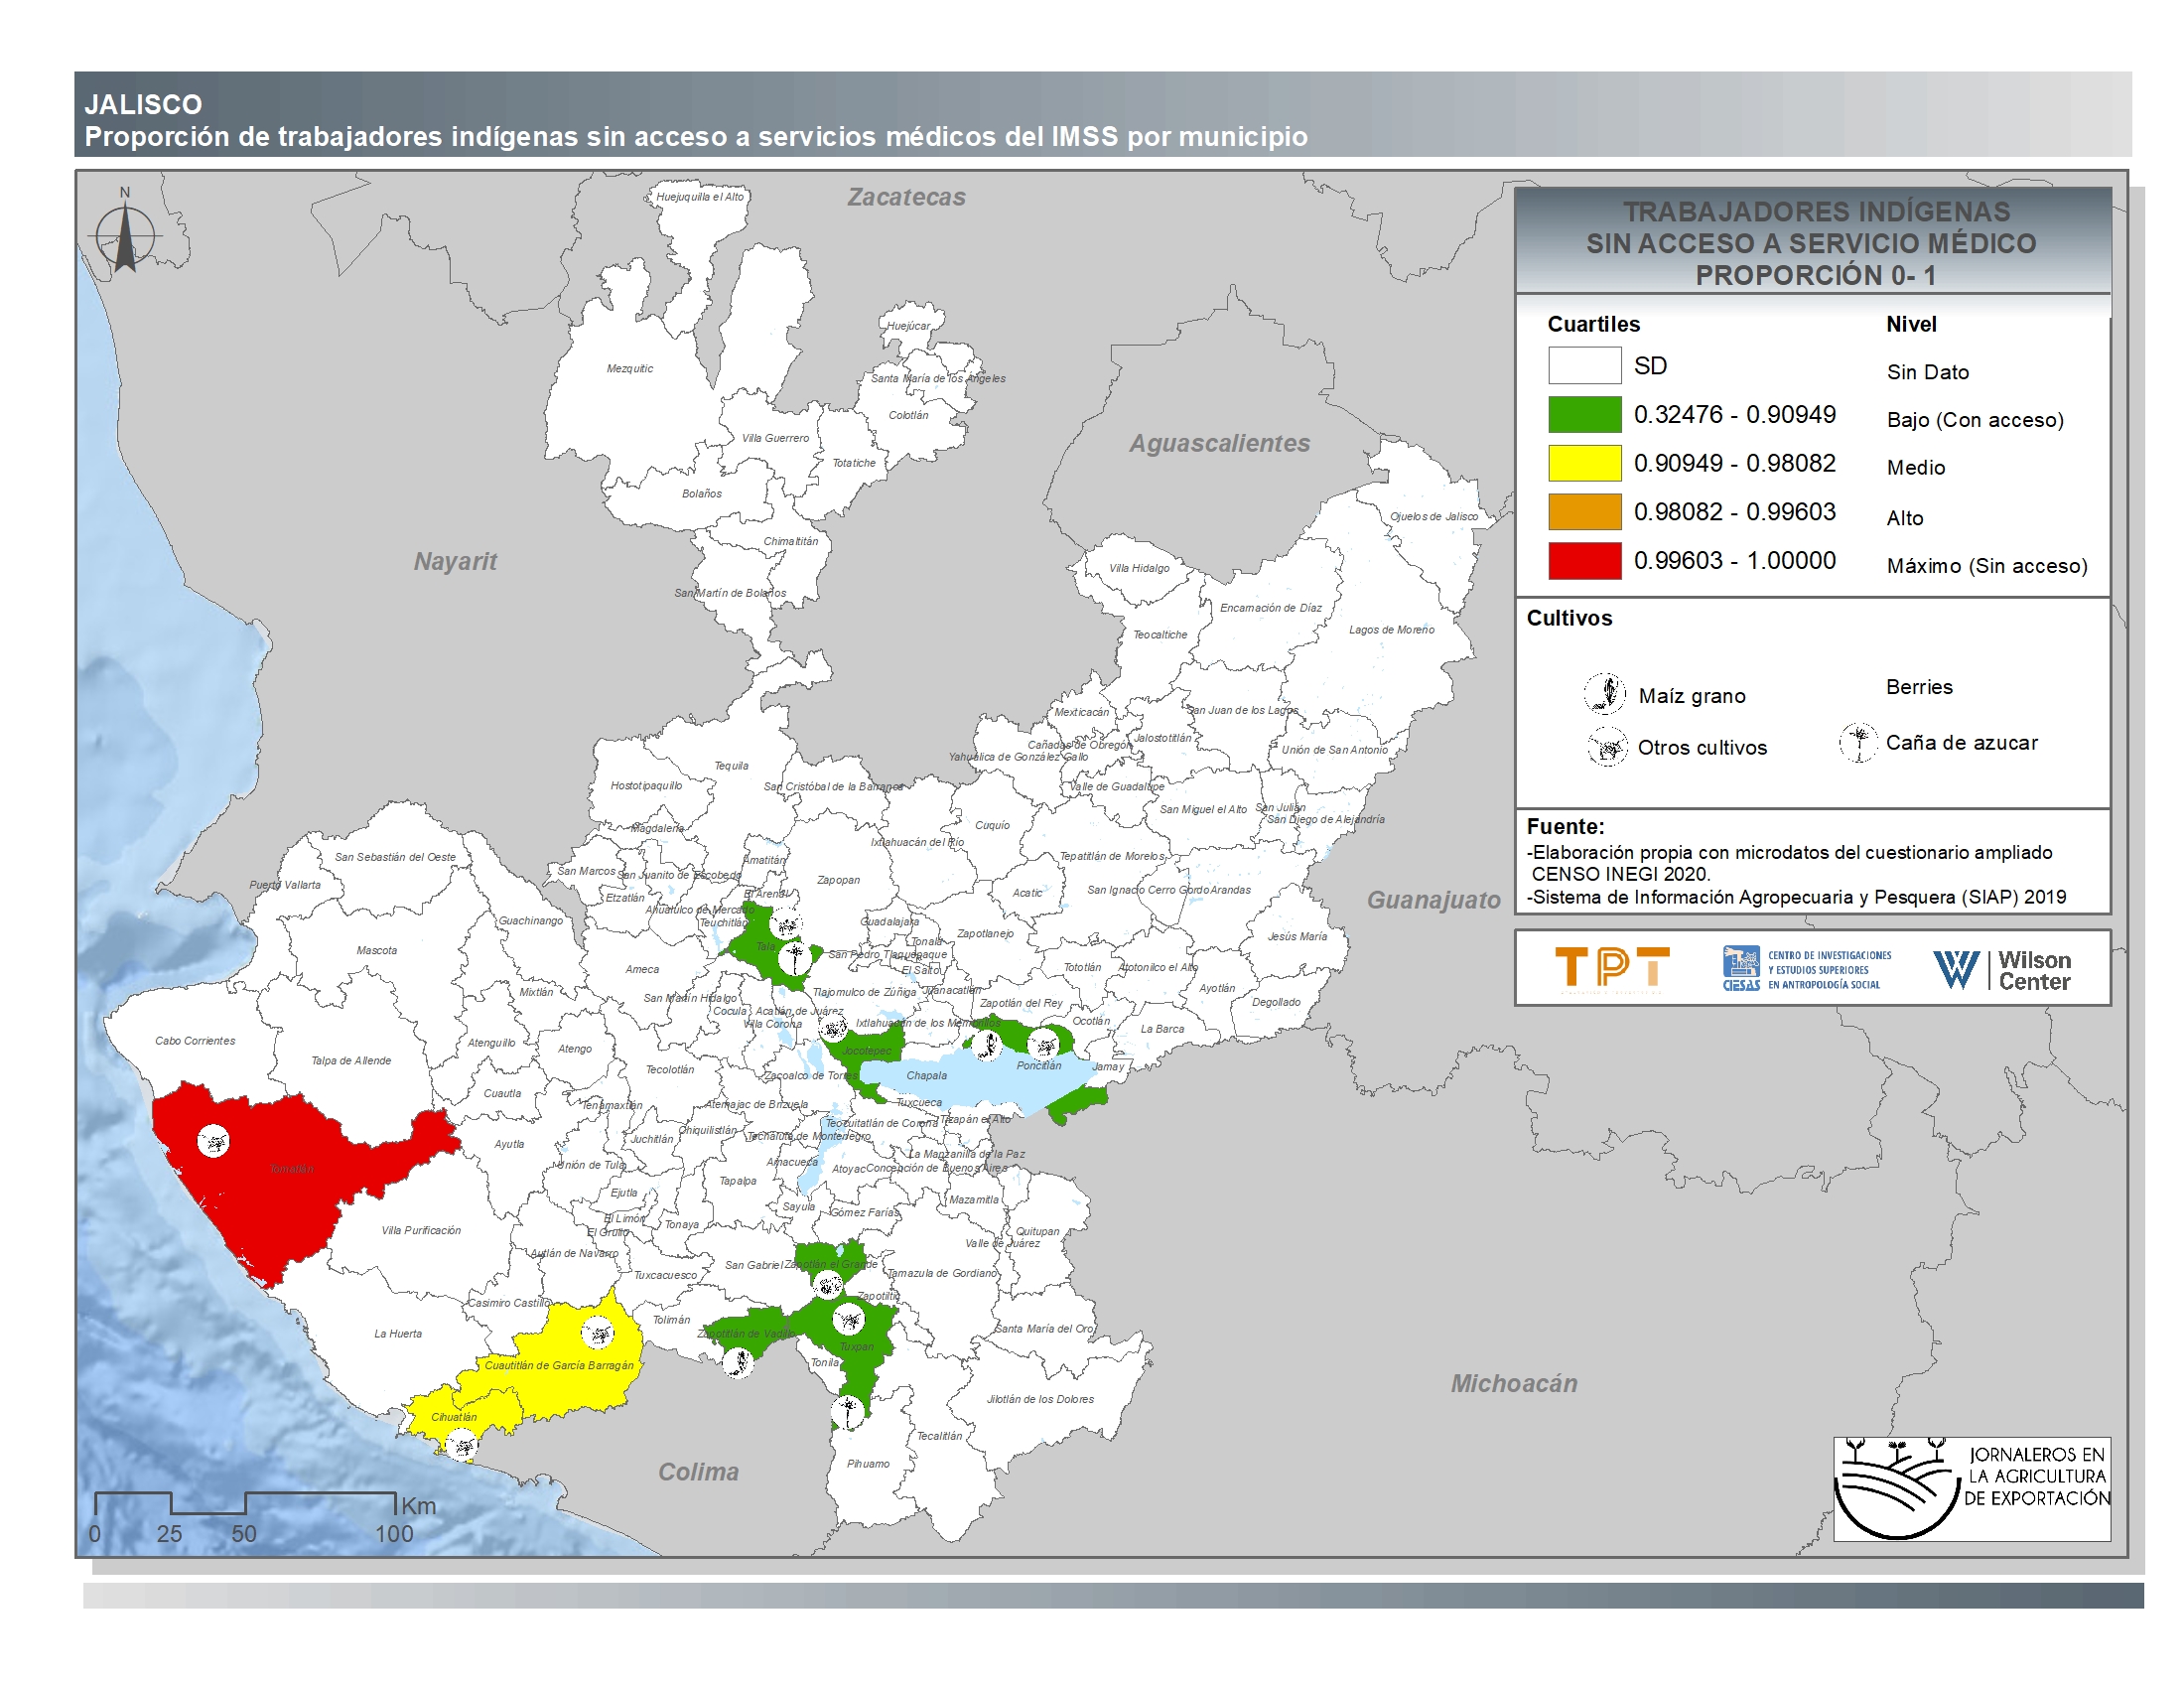This screenshot has width=2184, height=1688.
Task: Click the Aguascalientes state label
Action: [x=1219, y=443]
